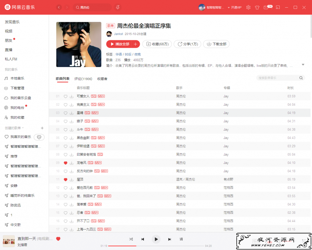Open creator Jankst profile link
The image size is (312, 250).
(119, 34)
